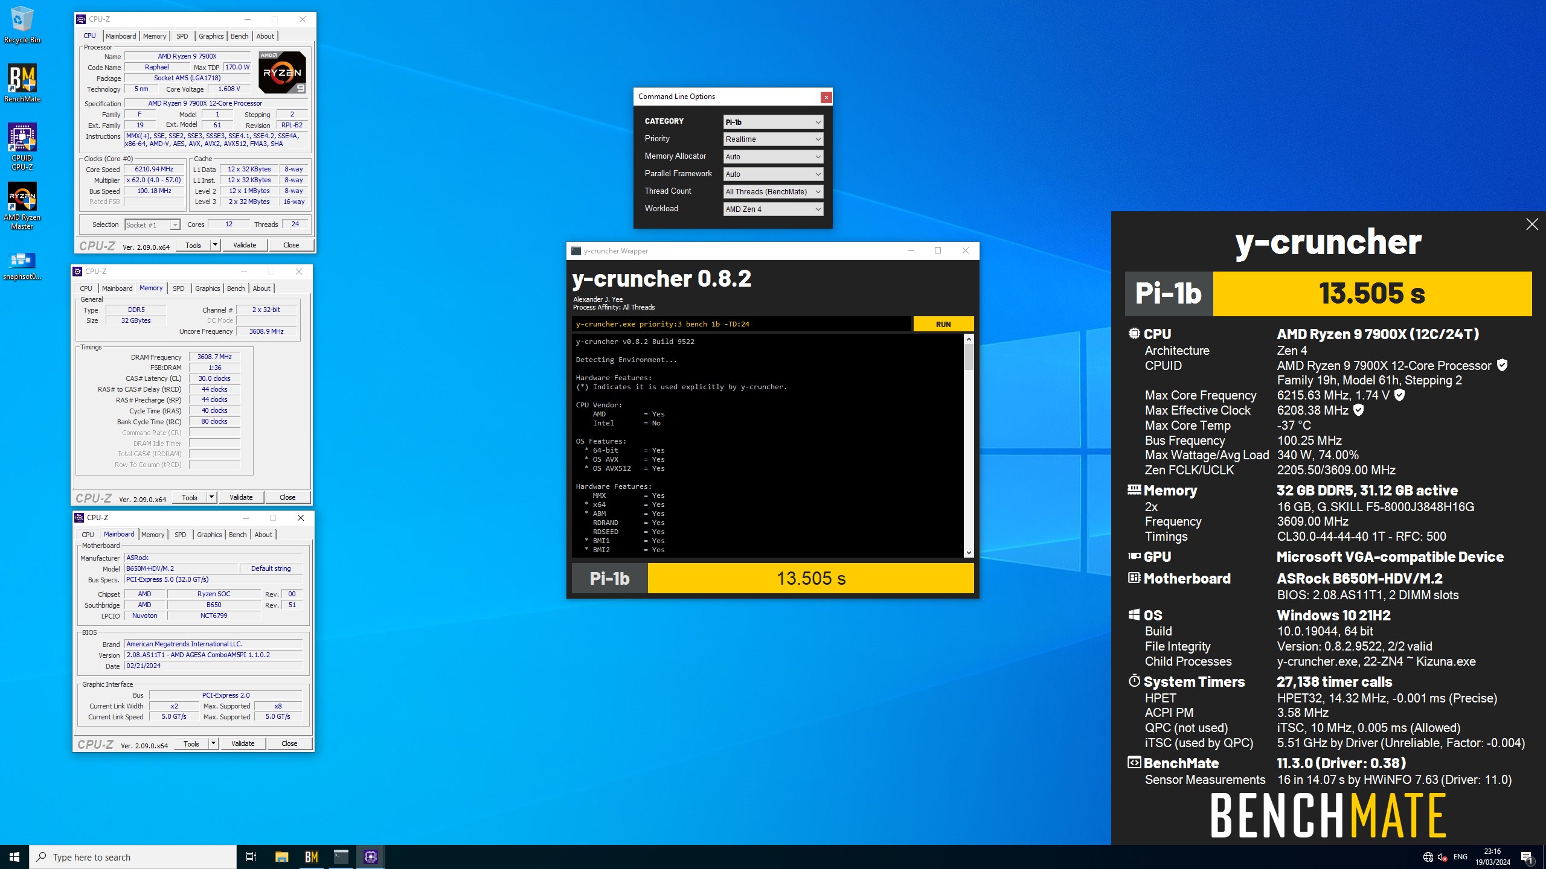Launch BenchMate desktop shortcut
Image resolution: width=1546 pixels, height=869 pixels.
tap(22, 83)
